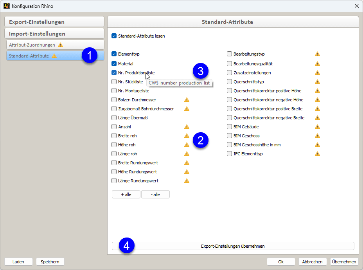Enable the Bearbeitungstyp checkbox
Screen dimensions: 363x270
coord(230,54)
